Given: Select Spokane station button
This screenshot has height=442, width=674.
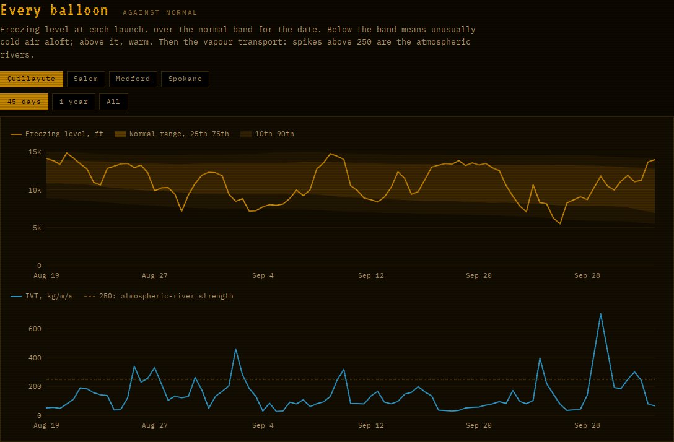Looking at the screenshot, I should (185, 79).
